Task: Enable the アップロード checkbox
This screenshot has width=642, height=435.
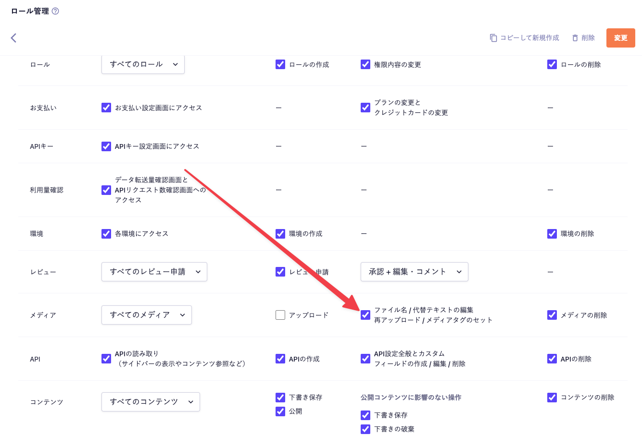Action: click(x=280, y=315)
